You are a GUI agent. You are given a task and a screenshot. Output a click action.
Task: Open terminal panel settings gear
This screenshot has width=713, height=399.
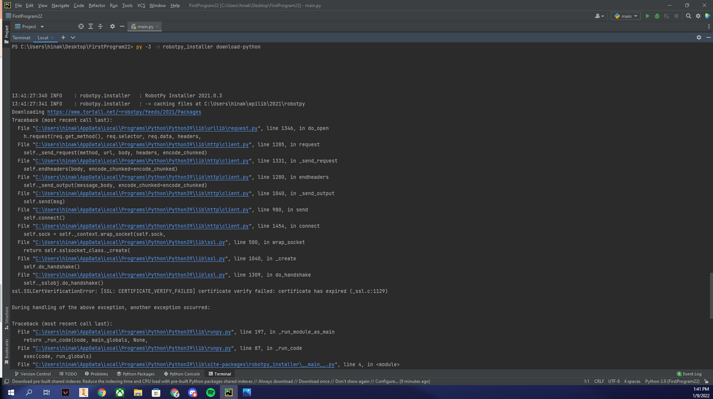(699, 38)
